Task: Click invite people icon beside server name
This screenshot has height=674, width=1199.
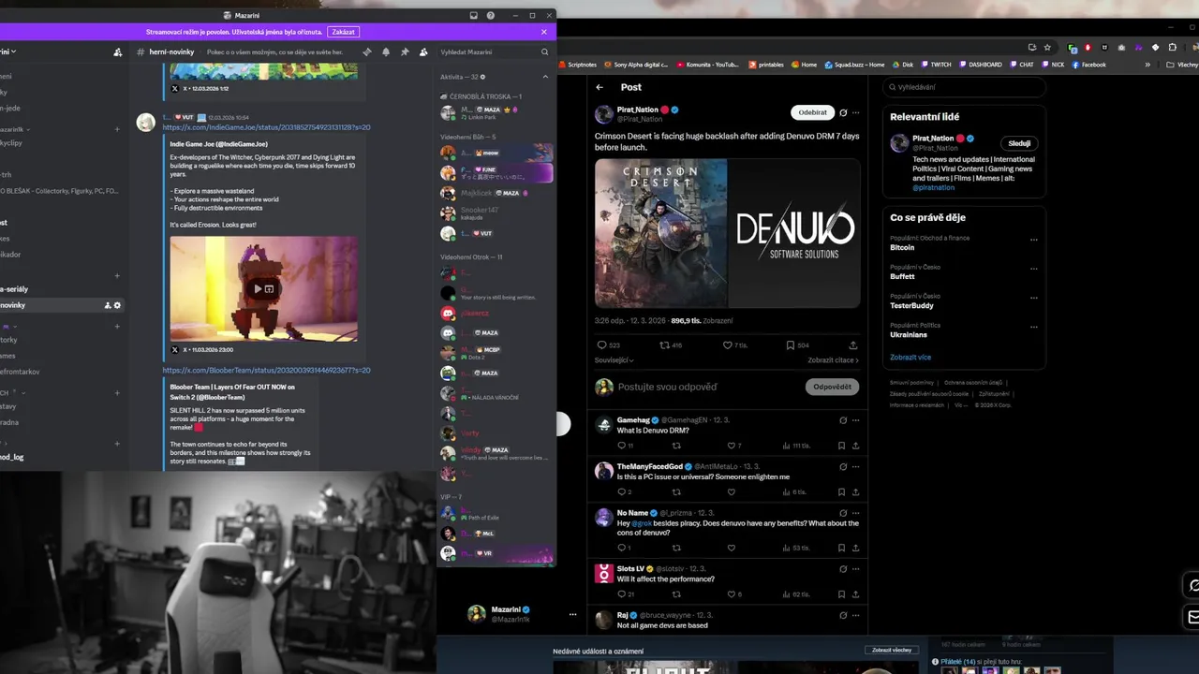Action: [117, 52]
